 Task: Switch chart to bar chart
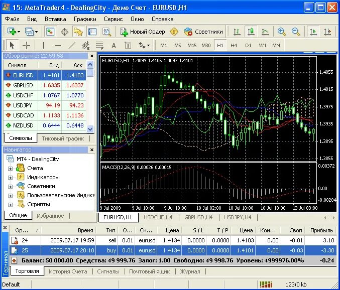pyautogui.click(x=237, y=32)
